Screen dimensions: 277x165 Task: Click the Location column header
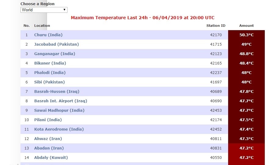[42, 26]
